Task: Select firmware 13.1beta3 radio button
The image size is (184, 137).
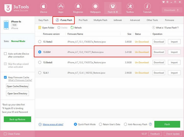Action: [40, 42]
